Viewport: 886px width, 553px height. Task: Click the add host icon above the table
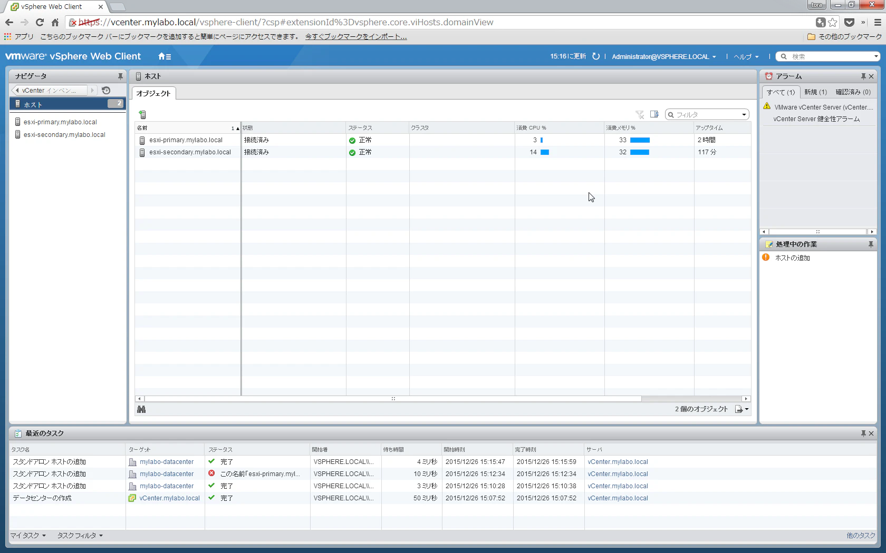pos(142,114)
